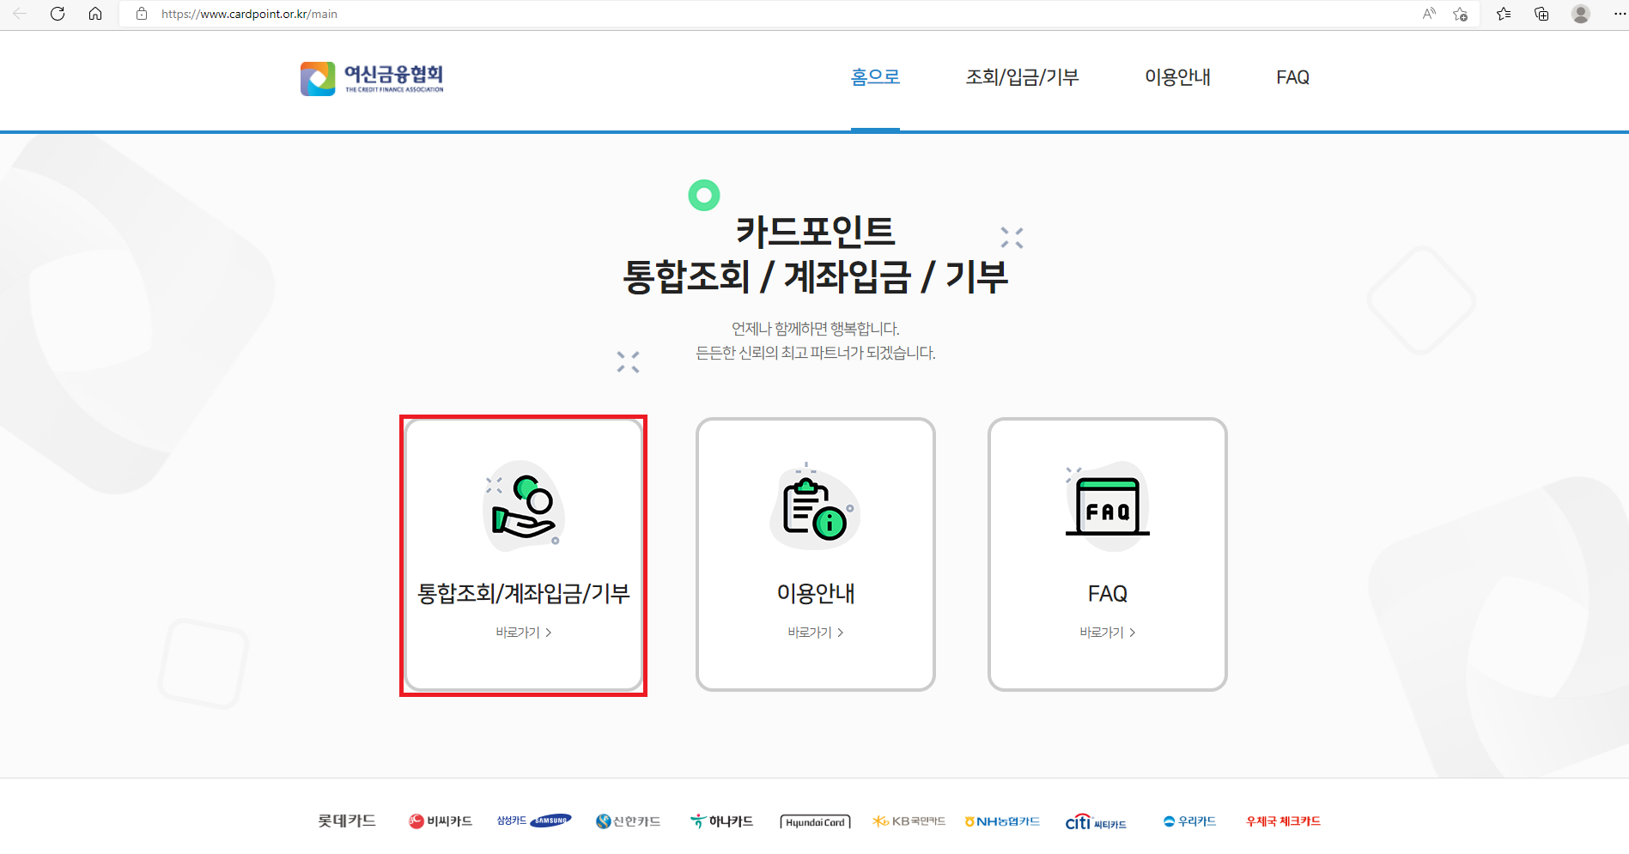Select the KB국민카드 logo
The height and width of the screenshot is (854, 1629).
pos(907,821)
